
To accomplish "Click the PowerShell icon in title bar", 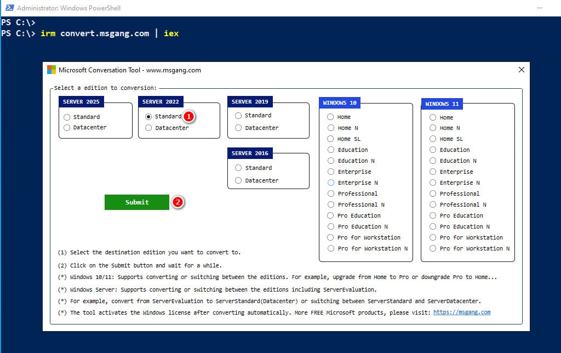I will click(x=10, y=8).
